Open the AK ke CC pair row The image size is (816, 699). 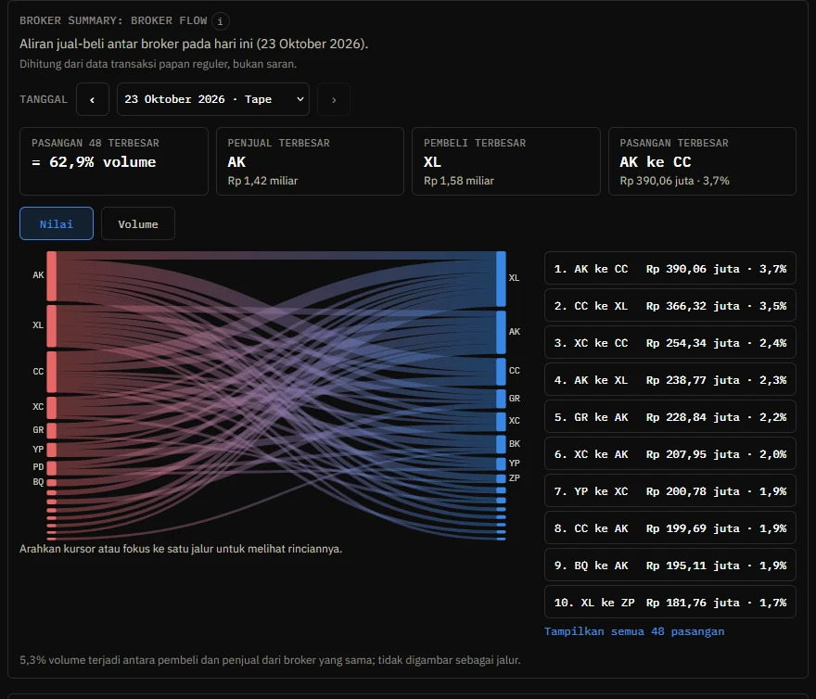click(x=670, y=269)
